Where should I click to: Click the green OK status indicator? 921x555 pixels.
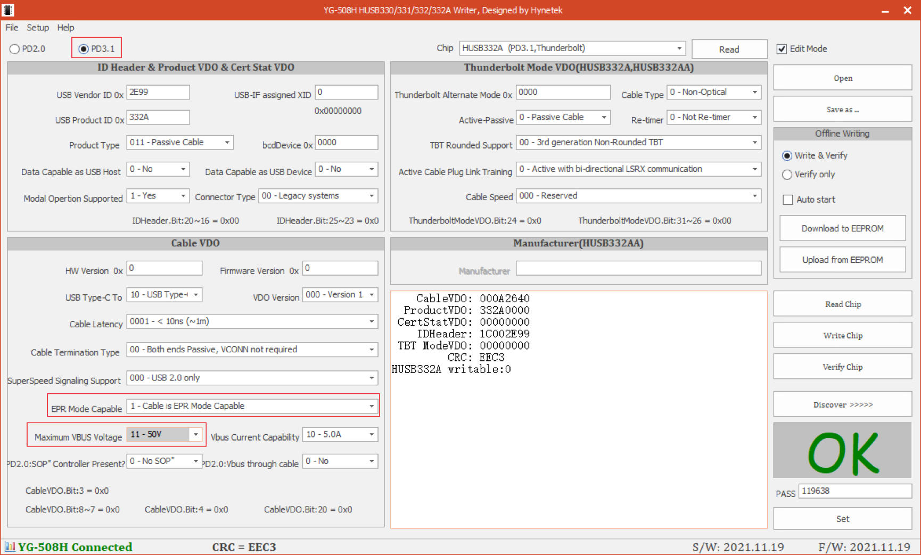[x=843, y=451]
